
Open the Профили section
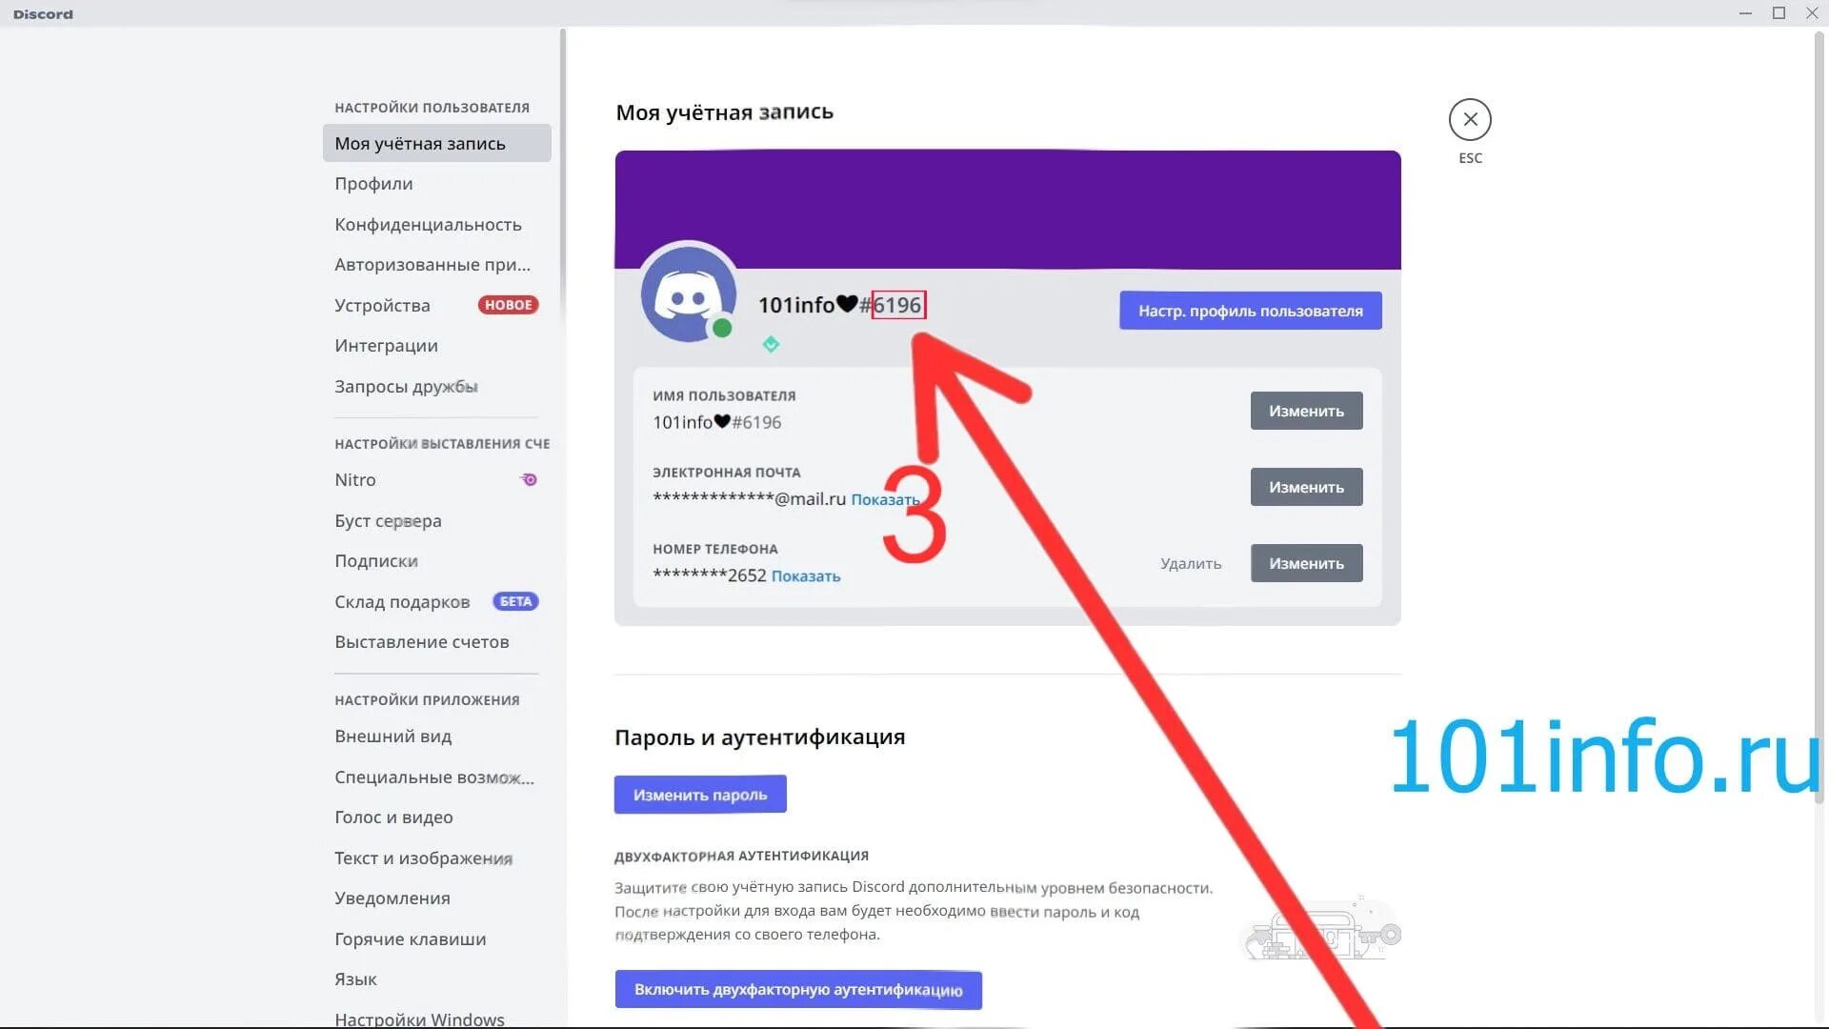436,184
